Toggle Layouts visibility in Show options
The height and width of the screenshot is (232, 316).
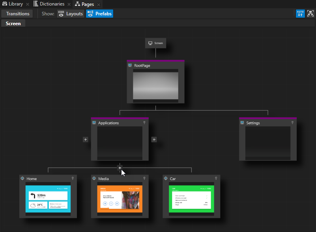click(71, 14)
